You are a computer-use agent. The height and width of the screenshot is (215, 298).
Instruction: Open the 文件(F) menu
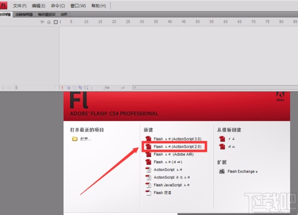point(20,6)
